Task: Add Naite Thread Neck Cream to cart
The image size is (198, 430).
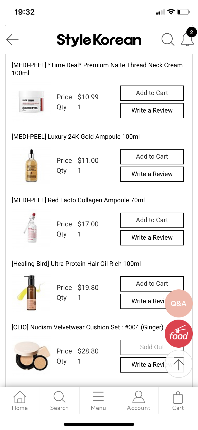Action: [152, 93]
